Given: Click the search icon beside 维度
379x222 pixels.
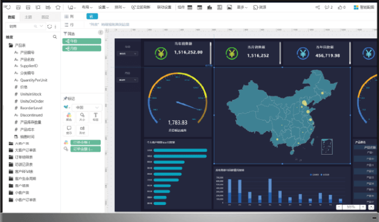Looking at the screenshot, I should [x=55, y=37].
